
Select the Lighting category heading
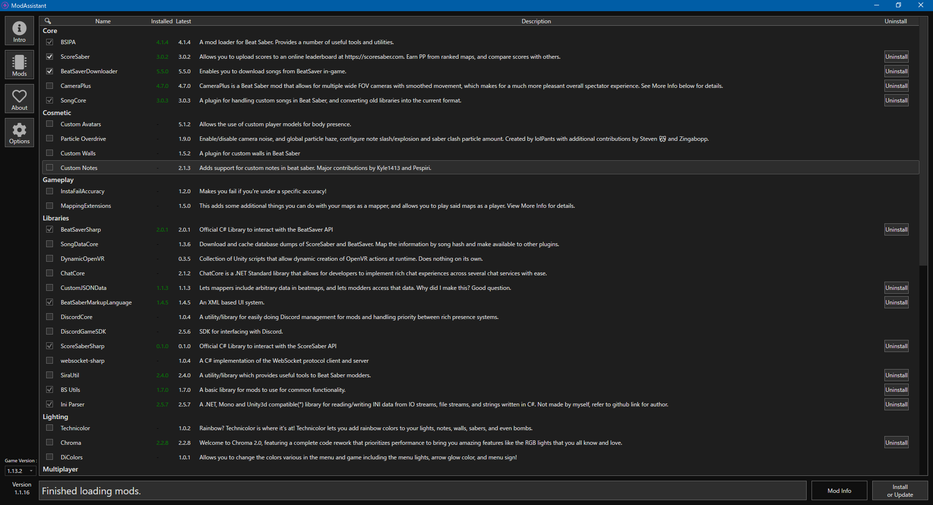[x=55, y=417]
